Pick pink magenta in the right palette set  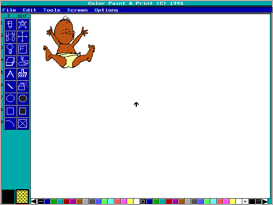(226, 202)
